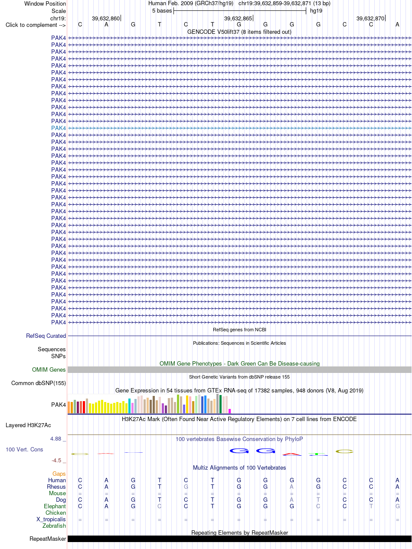This screenshot has width=412, height=549.
Task: Click the 39,632,870 coordinate on the ruler
Action: tap(370, 18)
